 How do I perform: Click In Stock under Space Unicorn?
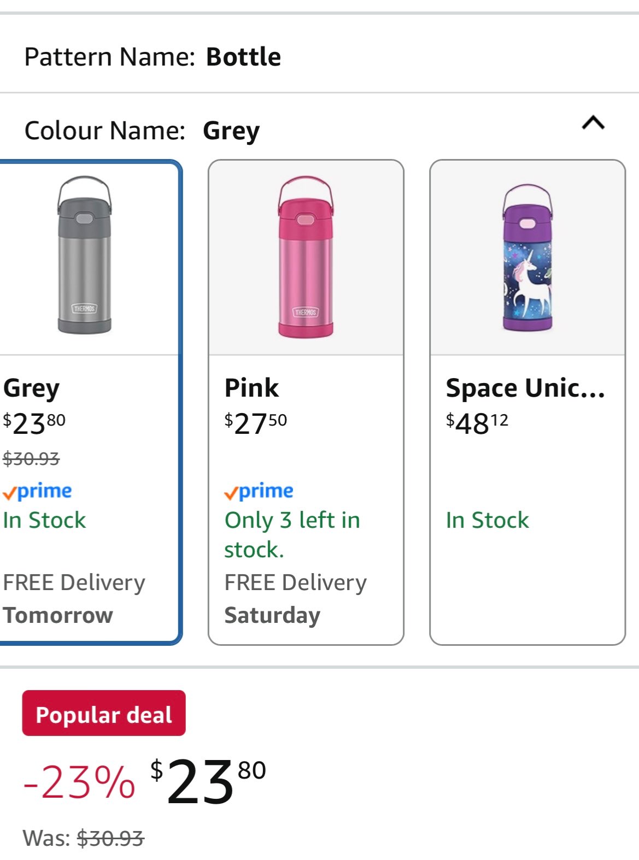pyautogui.click(x=487, y=520)
